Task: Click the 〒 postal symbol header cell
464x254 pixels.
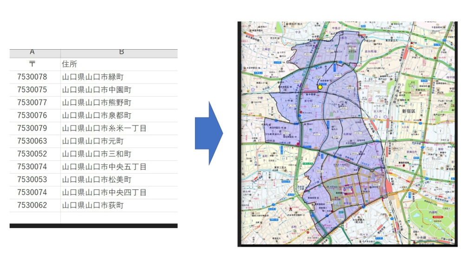Action: coord(32,64)
